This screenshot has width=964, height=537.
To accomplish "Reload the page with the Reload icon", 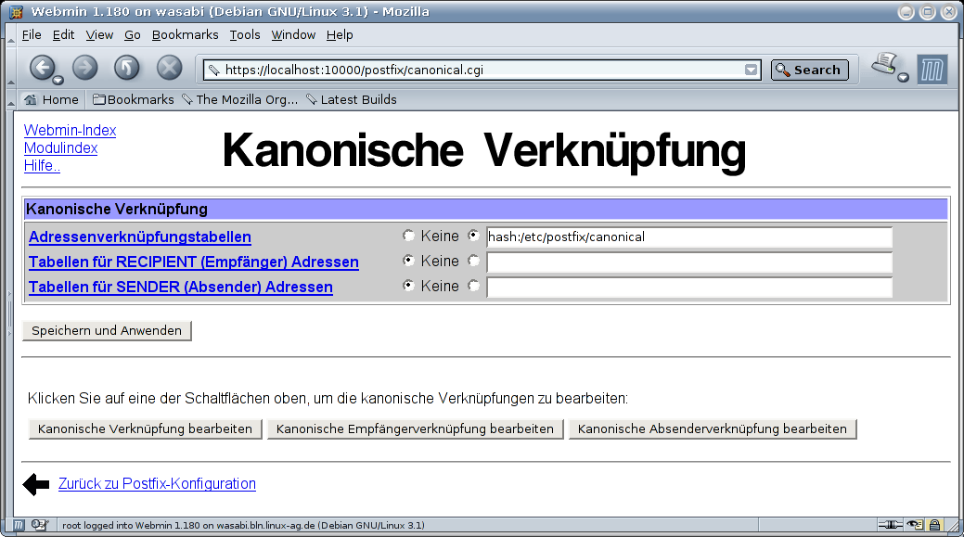I will [x=127, y=68].
